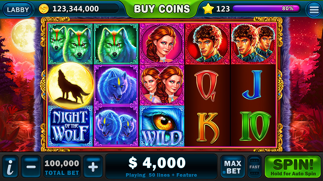
Task: Click the gold coin icon
Action: tap(44, 9)
